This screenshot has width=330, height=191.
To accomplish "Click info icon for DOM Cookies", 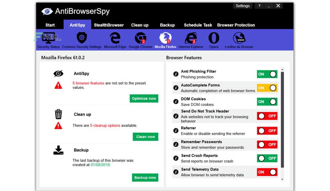I will [x=176, y=101].
